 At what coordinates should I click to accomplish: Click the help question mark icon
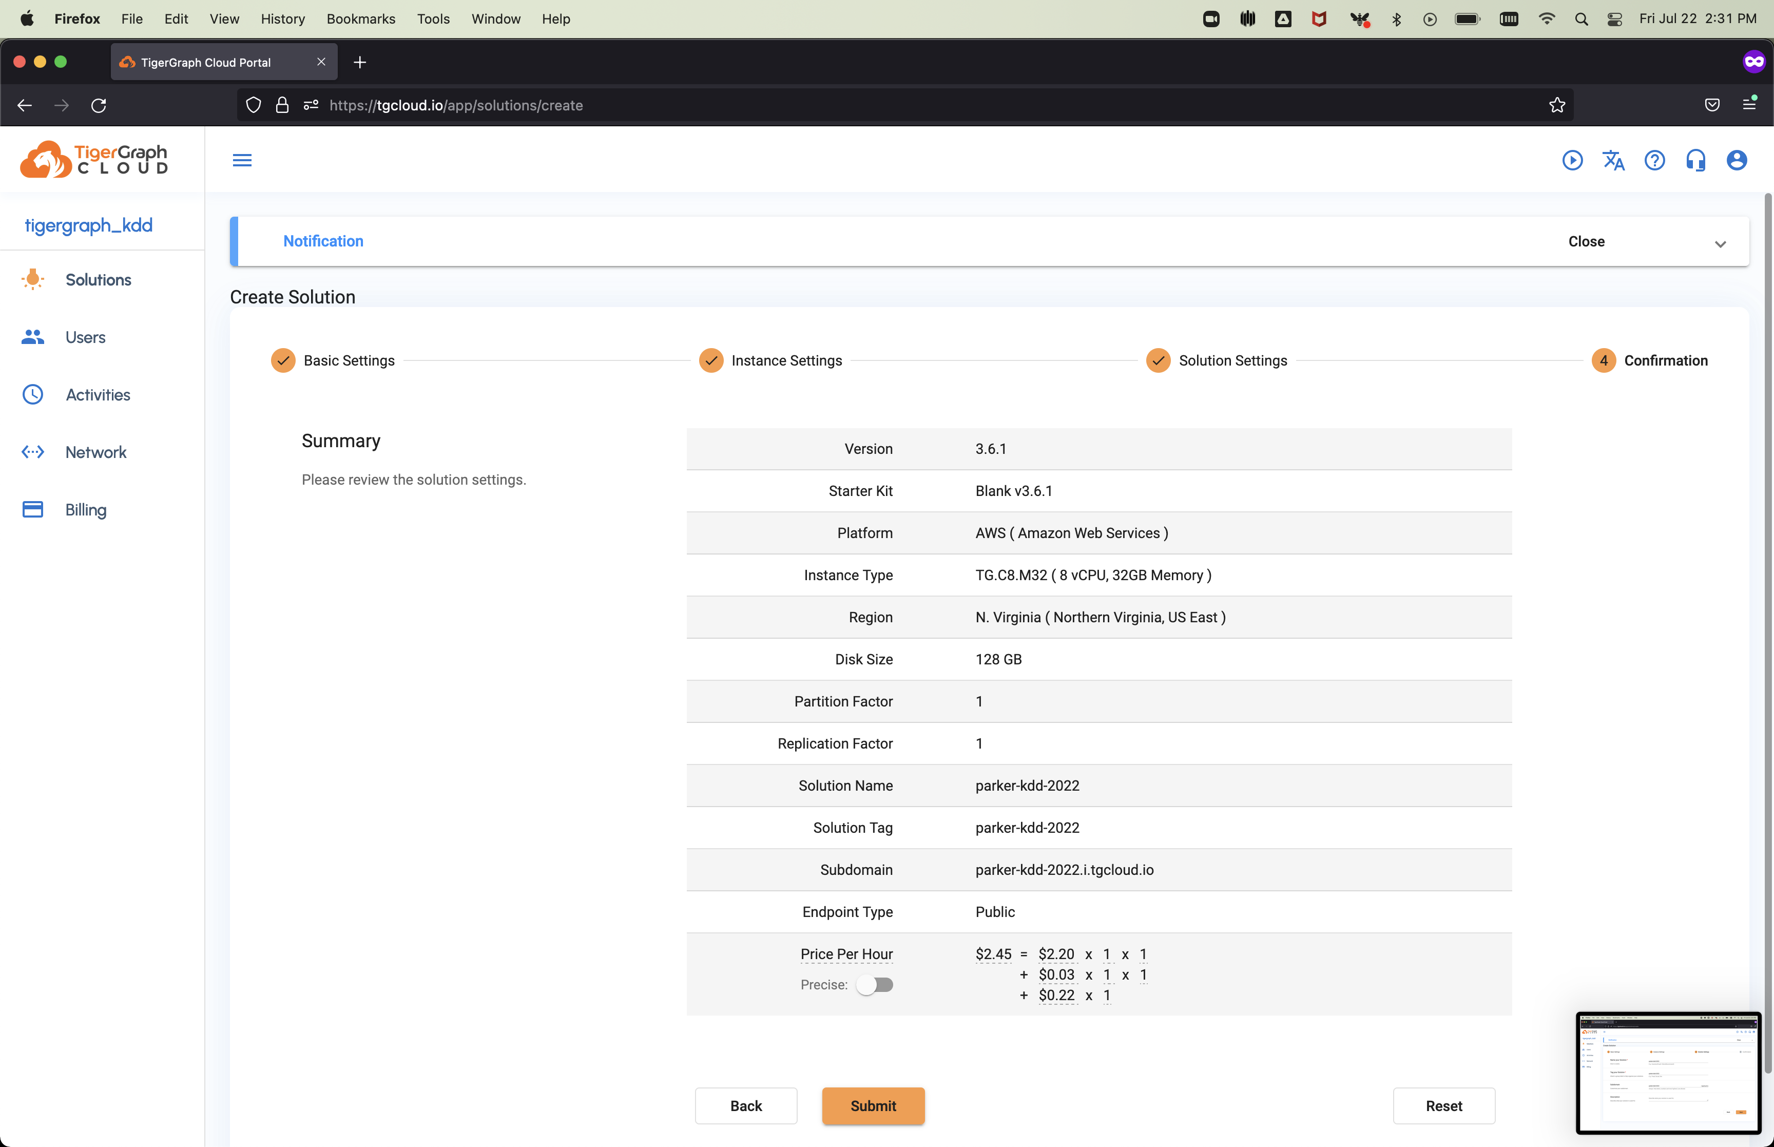(x=1654, y=160)
